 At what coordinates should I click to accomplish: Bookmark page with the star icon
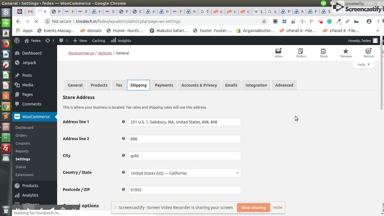pos(264,21)
